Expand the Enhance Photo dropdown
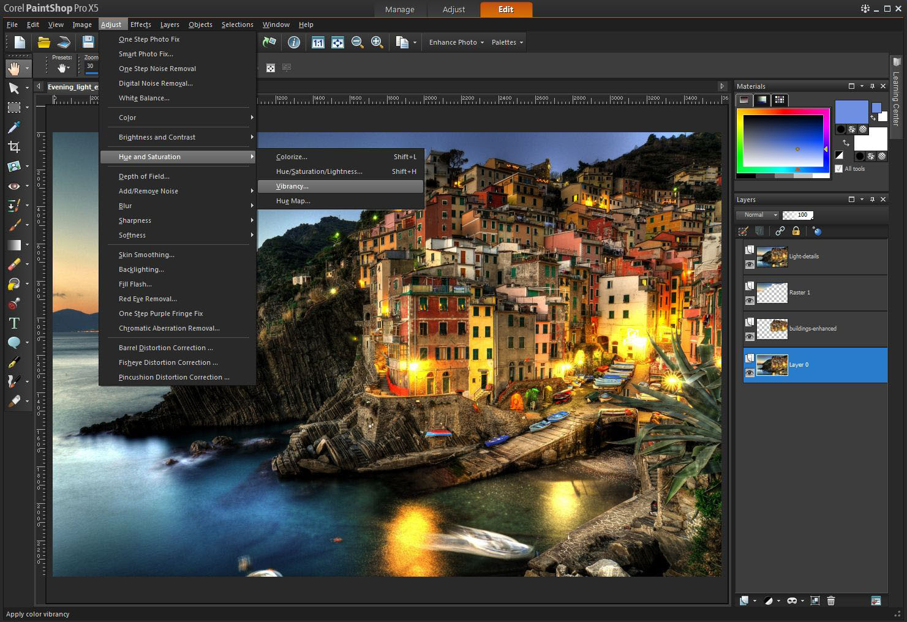Screen dimensions: 907x622 click(x=456, y=42)
